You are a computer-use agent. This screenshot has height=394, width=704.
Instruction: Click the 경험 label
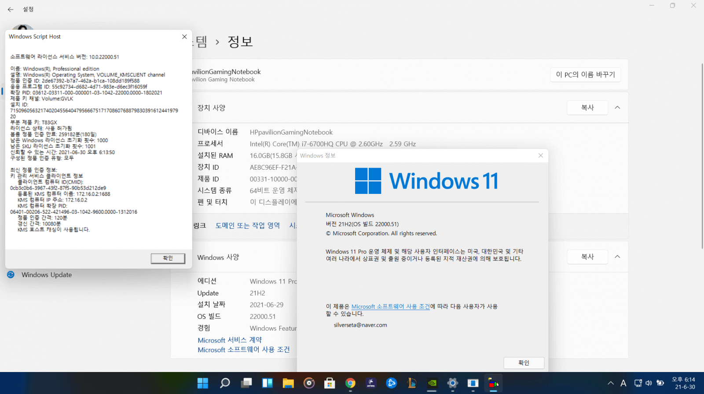point(204,328)
